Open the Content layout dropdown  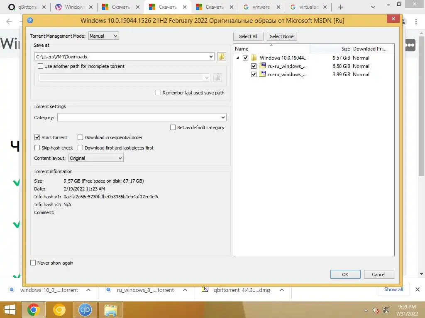coord(96,158)
